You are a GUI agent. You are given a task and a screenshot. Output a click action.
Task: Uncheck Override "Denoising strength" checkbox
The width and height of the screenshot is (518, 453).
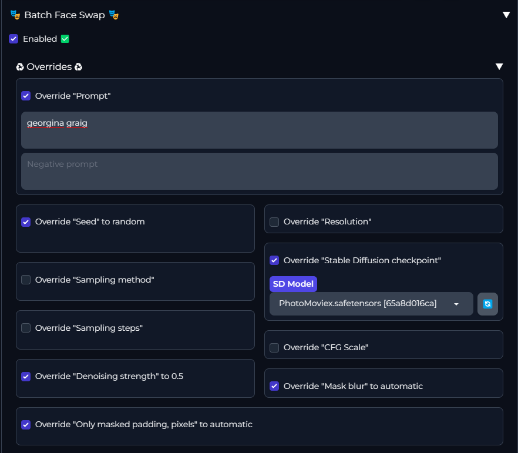26,376
